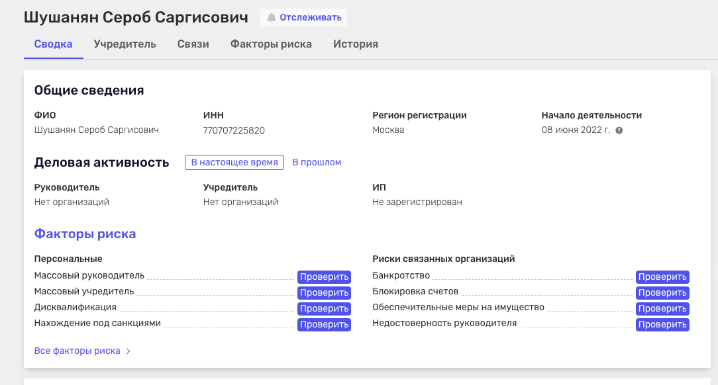Click the question mark beside activity start date
Viewport: 718px width, 385px height.
coord(618,130)
